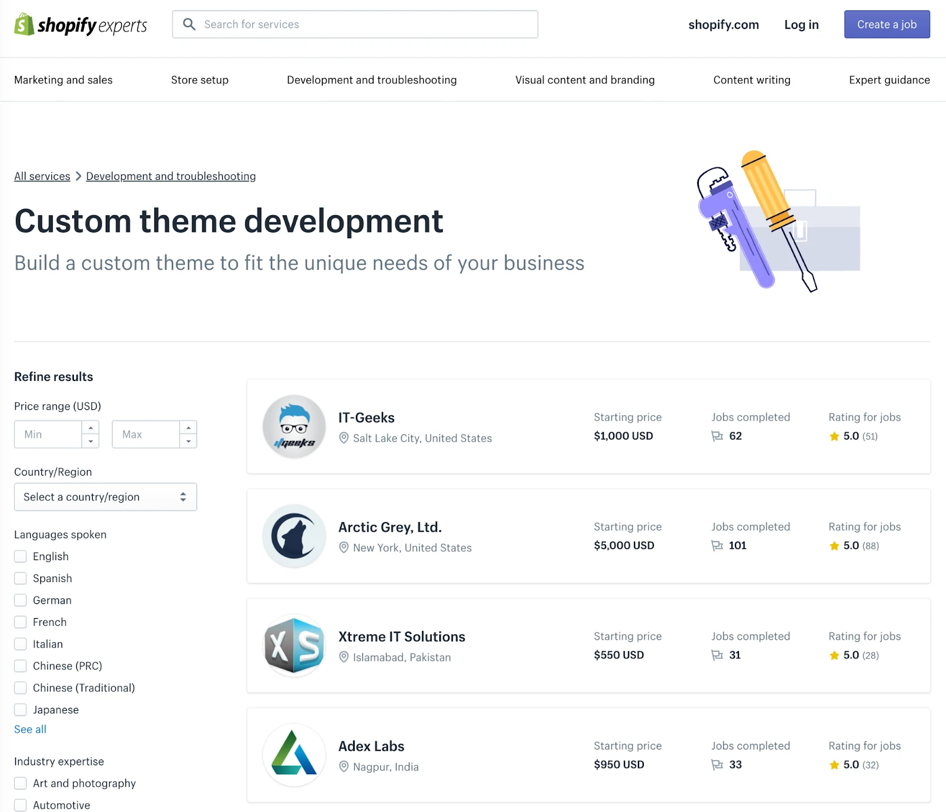Click the Max price input field

tap(146, 435)
